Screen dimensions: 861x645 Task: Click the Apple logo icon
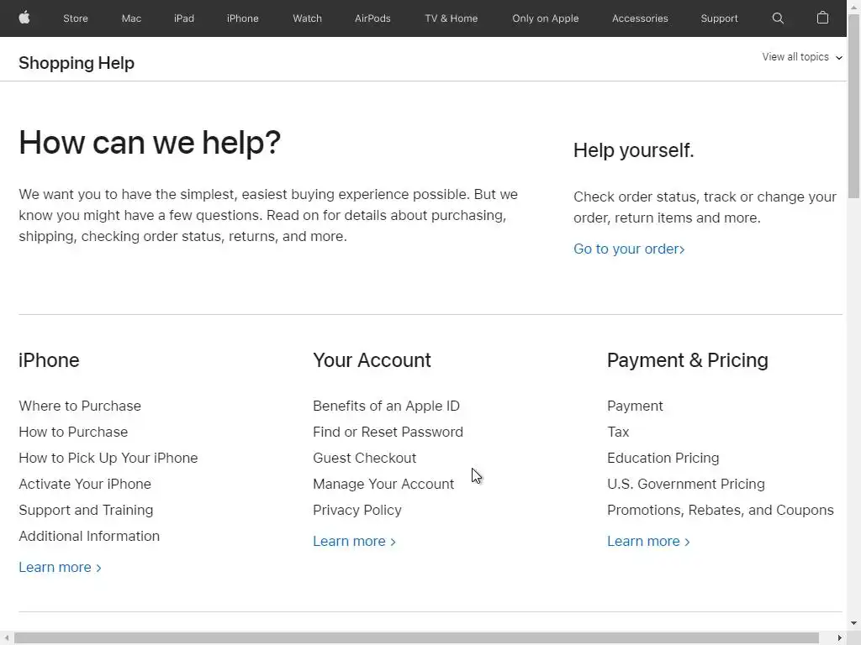coord(24,18)
